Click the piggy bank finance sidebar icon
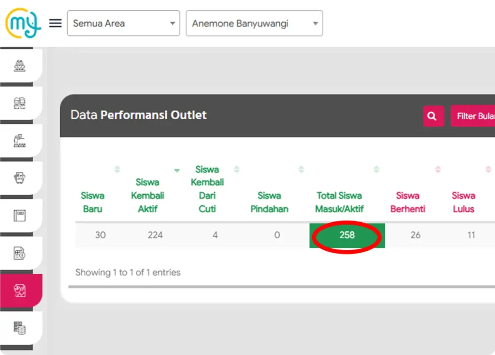Viewport: 495px width, 355px height. [x=20, y=177]
